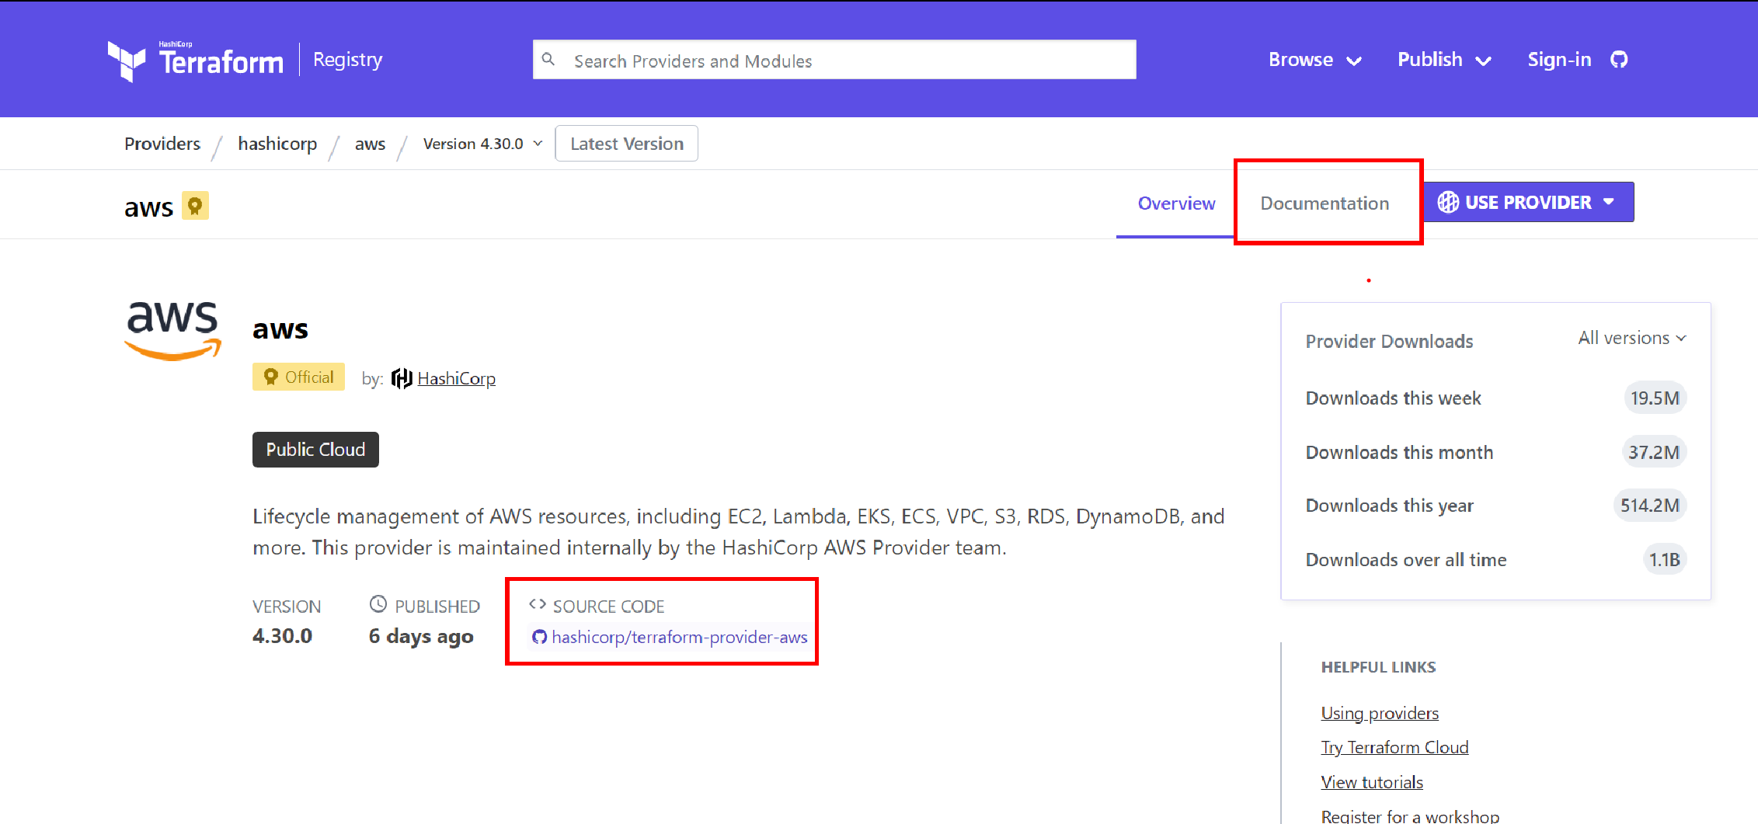Click the HELPFUL LINKS heading
The image size is (1758, 824).
tap(1378, 667)
